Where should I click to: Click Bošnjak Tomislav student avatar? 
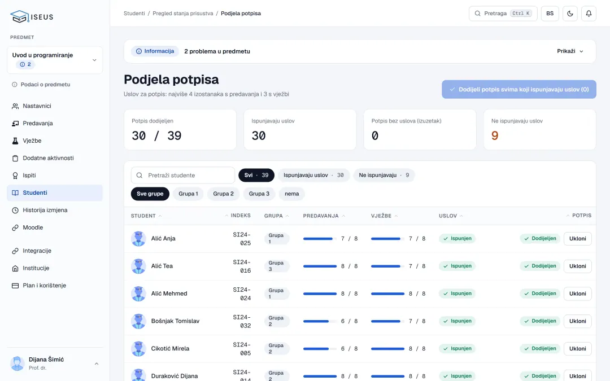138,321
